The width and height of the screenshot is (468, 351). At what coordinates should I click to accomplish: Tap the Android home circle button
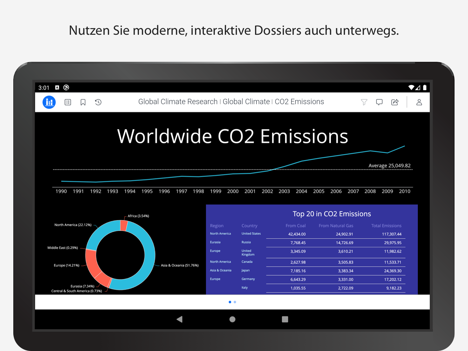pyautogui.click(x=232, y=319)
